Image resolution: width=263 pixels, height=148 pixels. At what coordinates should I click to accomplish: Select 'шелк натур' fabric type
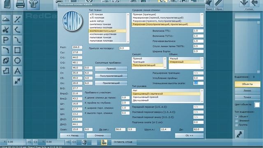pyautogui.click(x=107, y=21)
